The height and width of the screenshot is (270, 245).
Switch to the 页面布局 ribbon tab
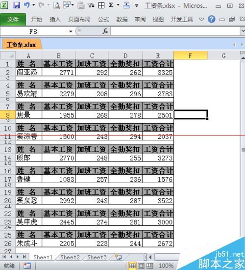tap(79, 19)
